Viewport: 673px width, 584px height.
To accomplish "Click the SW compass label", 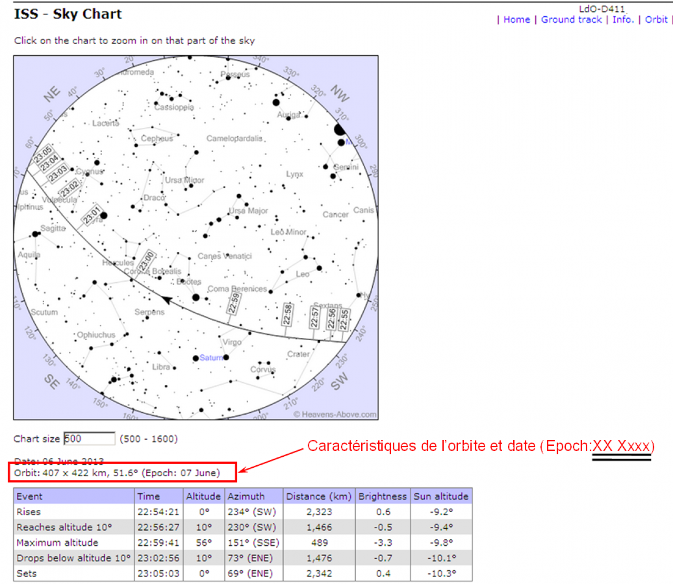I will pyautogui.click(x=340, y=381).
